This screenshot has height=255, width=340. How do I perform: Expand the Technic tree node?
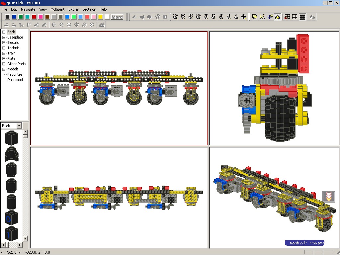click(4, 48)
